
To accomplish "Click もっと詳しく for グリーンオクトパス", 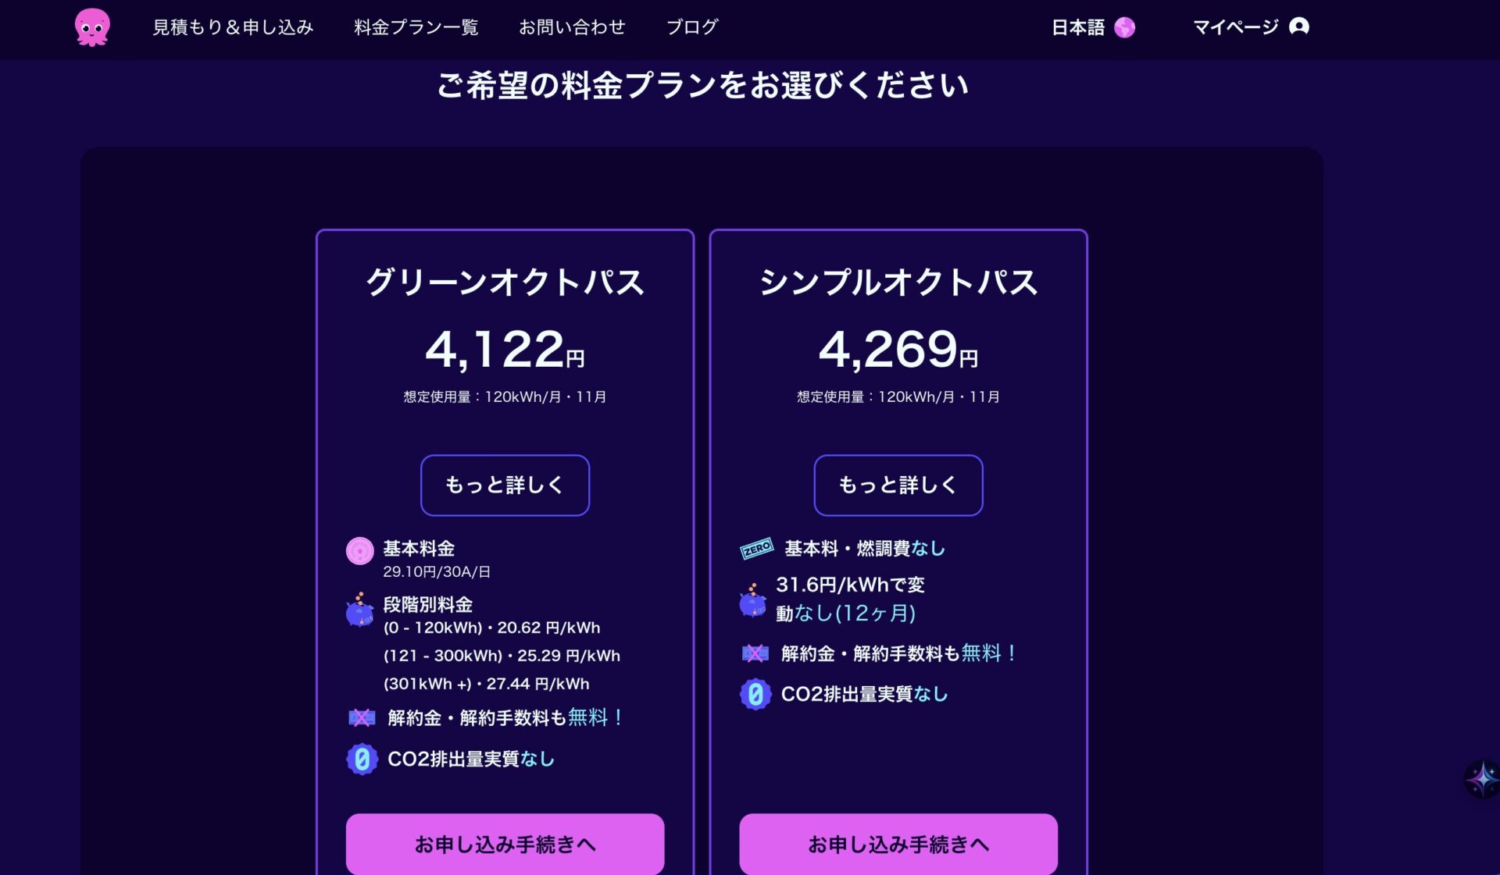I will (505, 485).
